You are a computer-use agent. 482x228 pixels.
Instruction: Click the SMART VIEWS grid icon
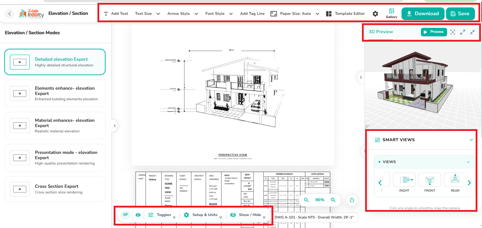[x=377, y=140]
